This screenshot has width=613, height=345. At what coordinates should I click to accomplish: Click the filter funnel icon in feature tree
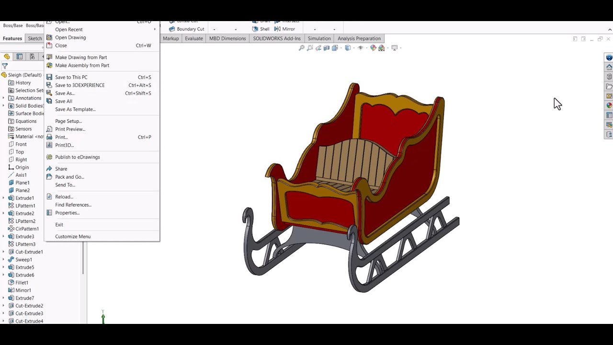coord(5,66)
